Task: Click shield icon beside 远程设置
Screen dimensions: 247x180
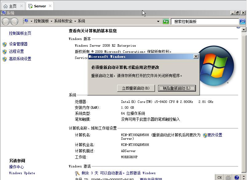Action: click(x=5, y=52)
